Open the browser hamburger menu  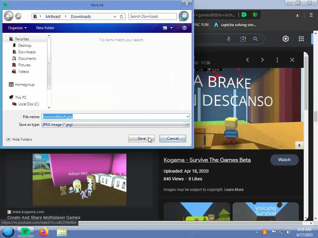311,15
